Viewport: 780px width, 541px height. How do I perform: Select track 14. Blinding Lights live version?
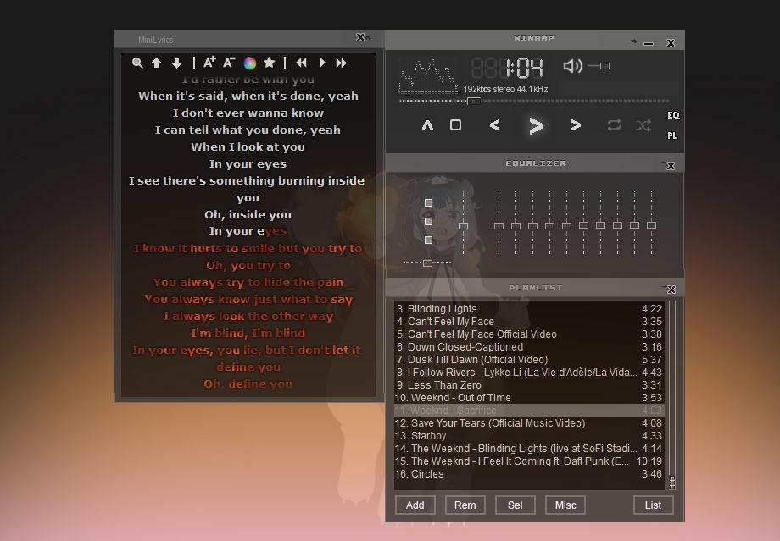(529, 448)
